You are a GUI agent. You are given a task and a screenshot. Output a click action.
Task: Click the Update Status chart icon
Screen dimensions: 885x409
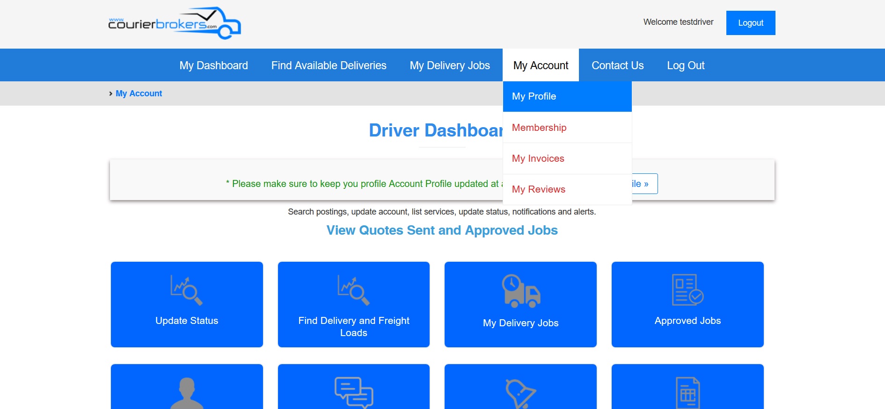coord(186,290)
